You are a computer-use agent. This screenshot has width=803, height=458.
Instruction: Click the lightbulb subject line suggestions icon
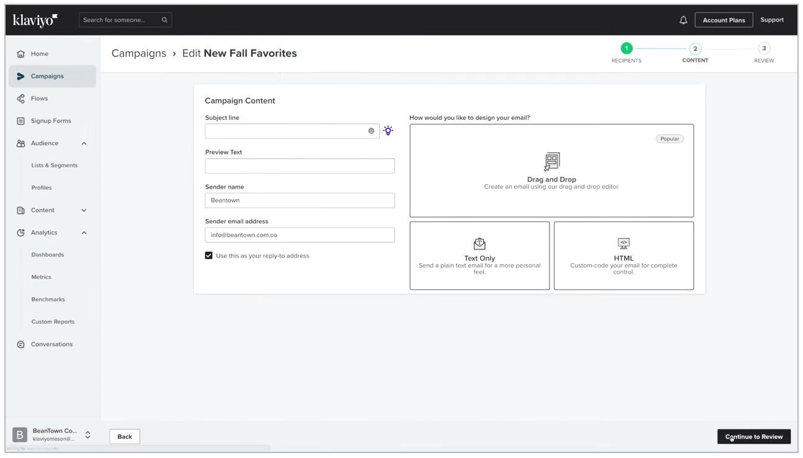click(x=388, y=130)
